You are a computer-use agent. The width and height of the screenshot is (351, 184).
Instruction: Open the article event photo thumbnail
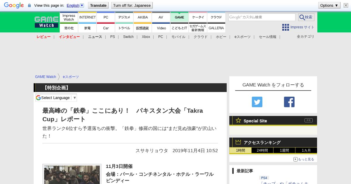[x=72, y=174]
